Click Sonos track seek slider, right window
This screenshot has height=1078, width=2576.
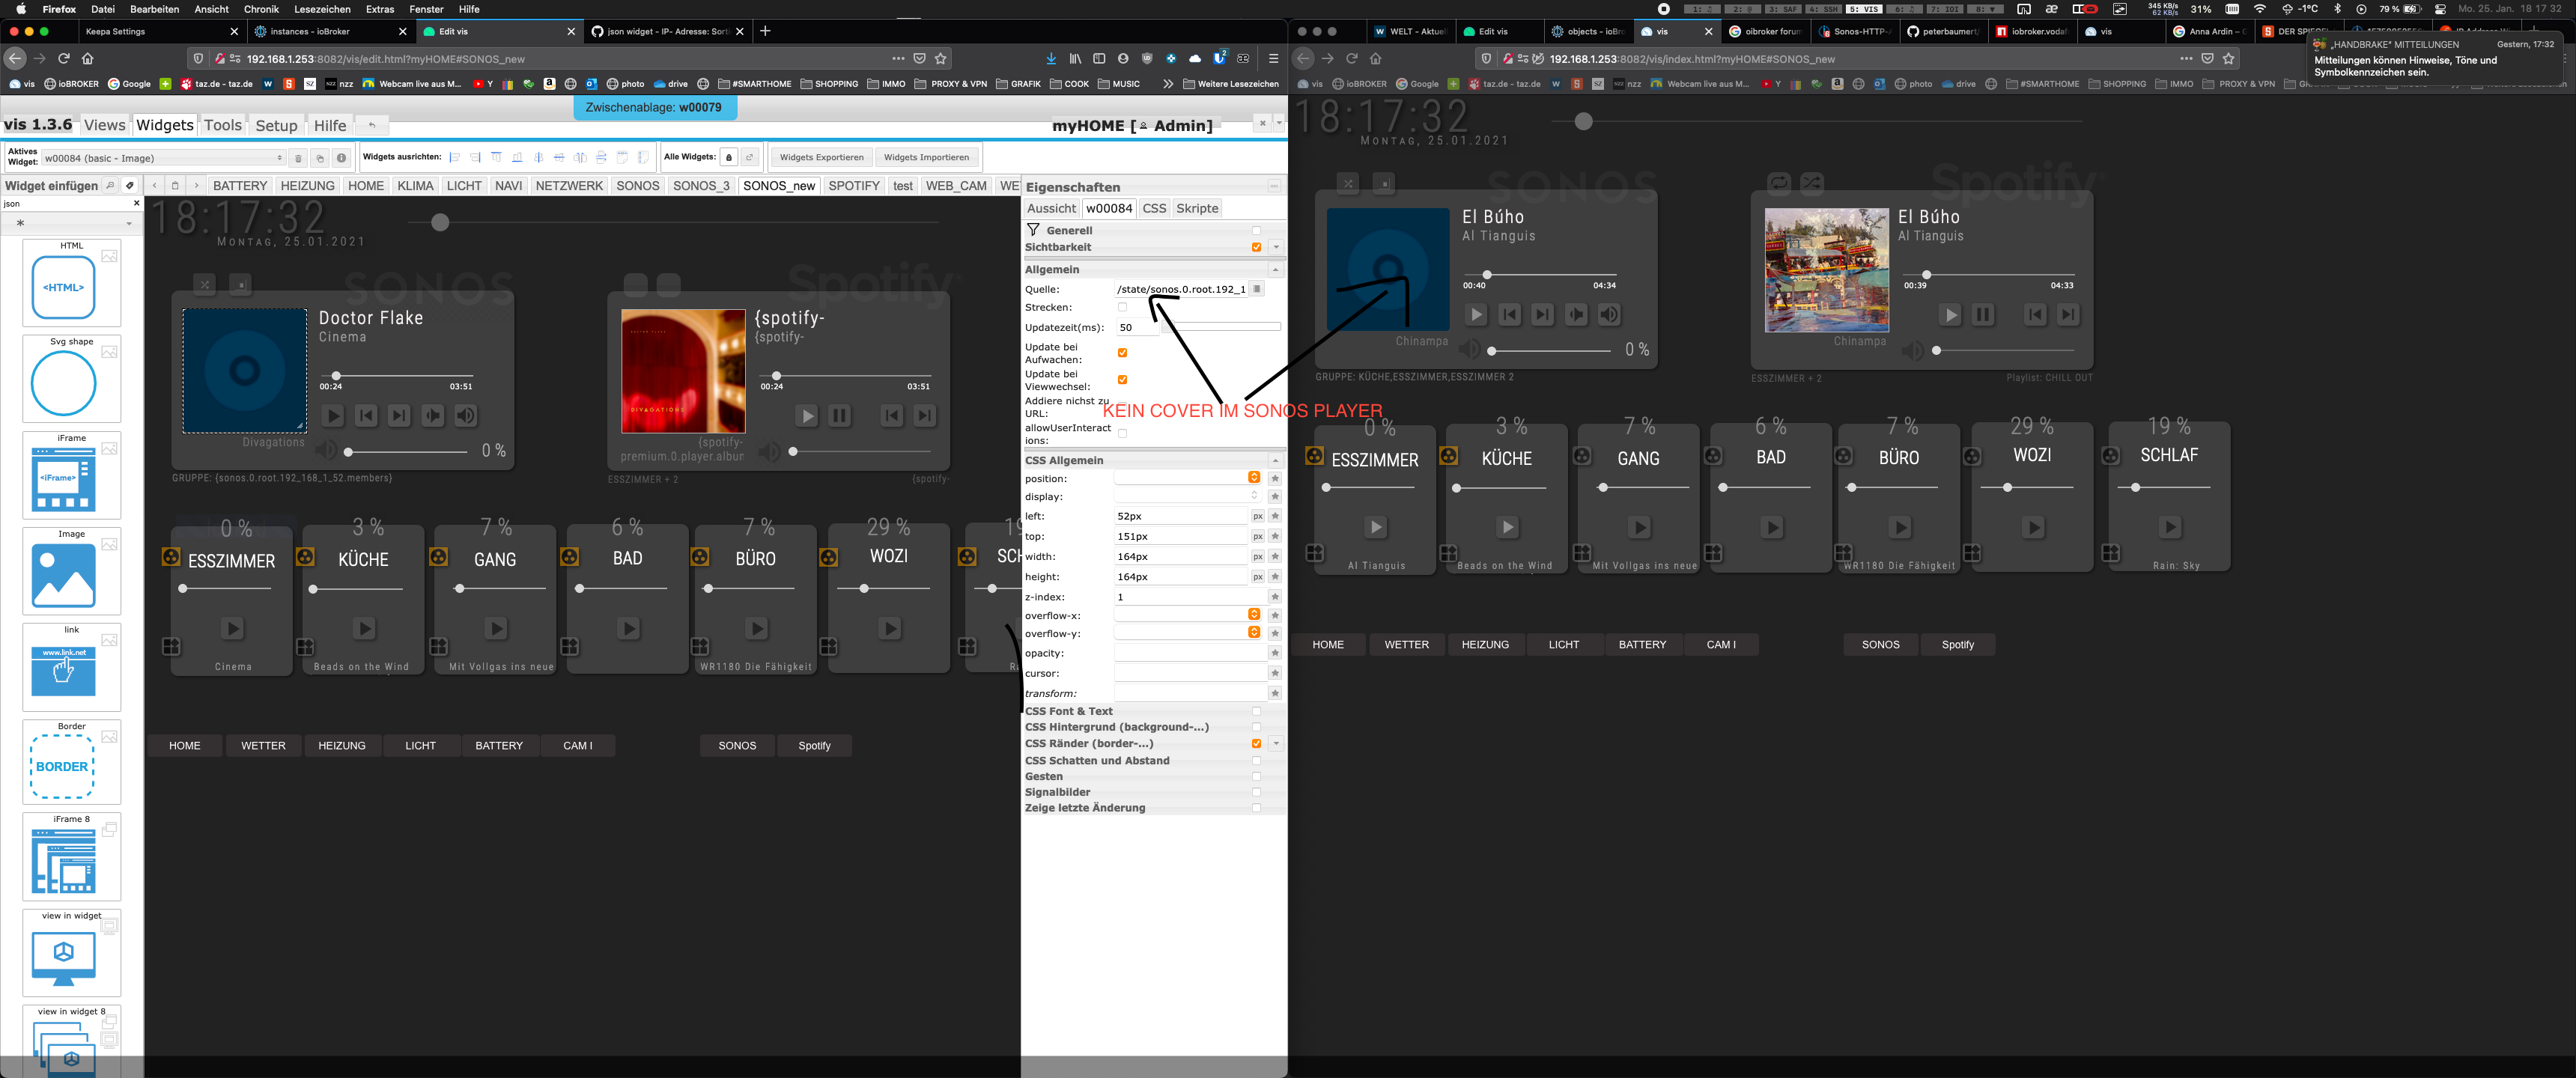coord(1540,275)
